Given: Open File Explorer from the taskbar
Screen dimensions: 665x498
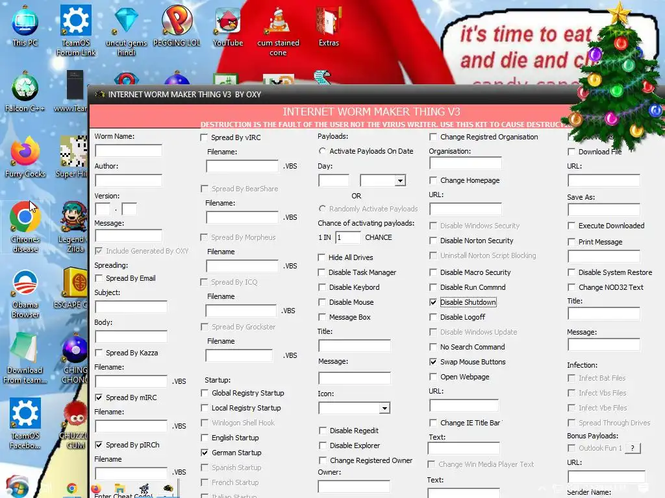Looking at the screenshot, I should tap(120, 488).
